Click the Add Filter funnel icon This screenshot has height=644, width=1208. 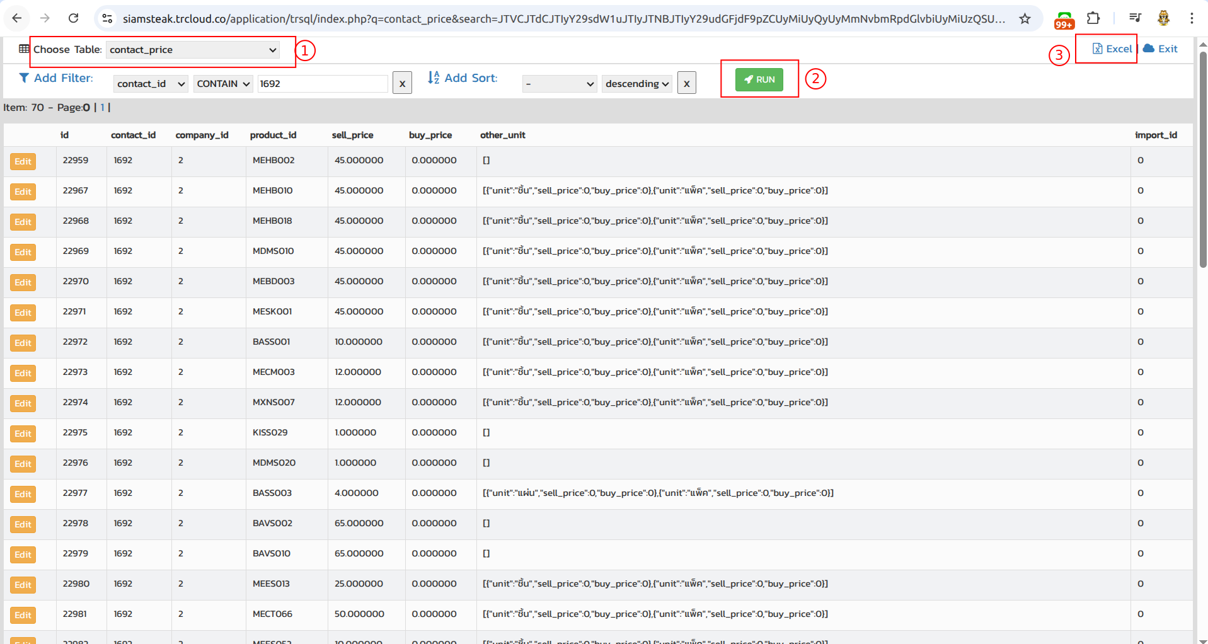24,78
